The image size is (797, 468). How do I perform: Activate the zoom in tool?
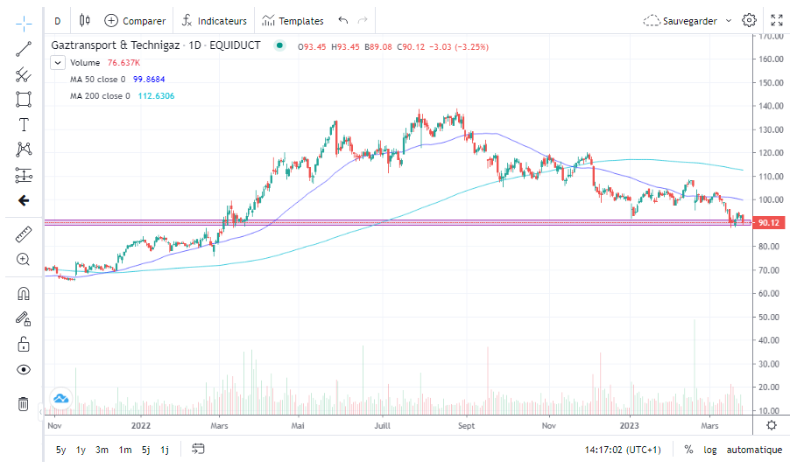[24, 260]
